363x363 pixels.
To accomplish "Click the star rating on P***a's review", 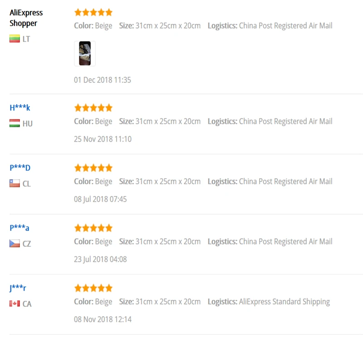I will 93,228.
